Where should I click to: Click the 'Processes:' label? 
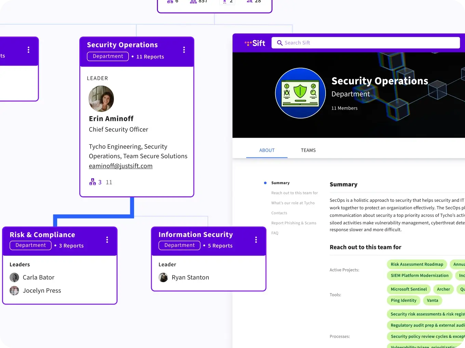pos(340,336)
